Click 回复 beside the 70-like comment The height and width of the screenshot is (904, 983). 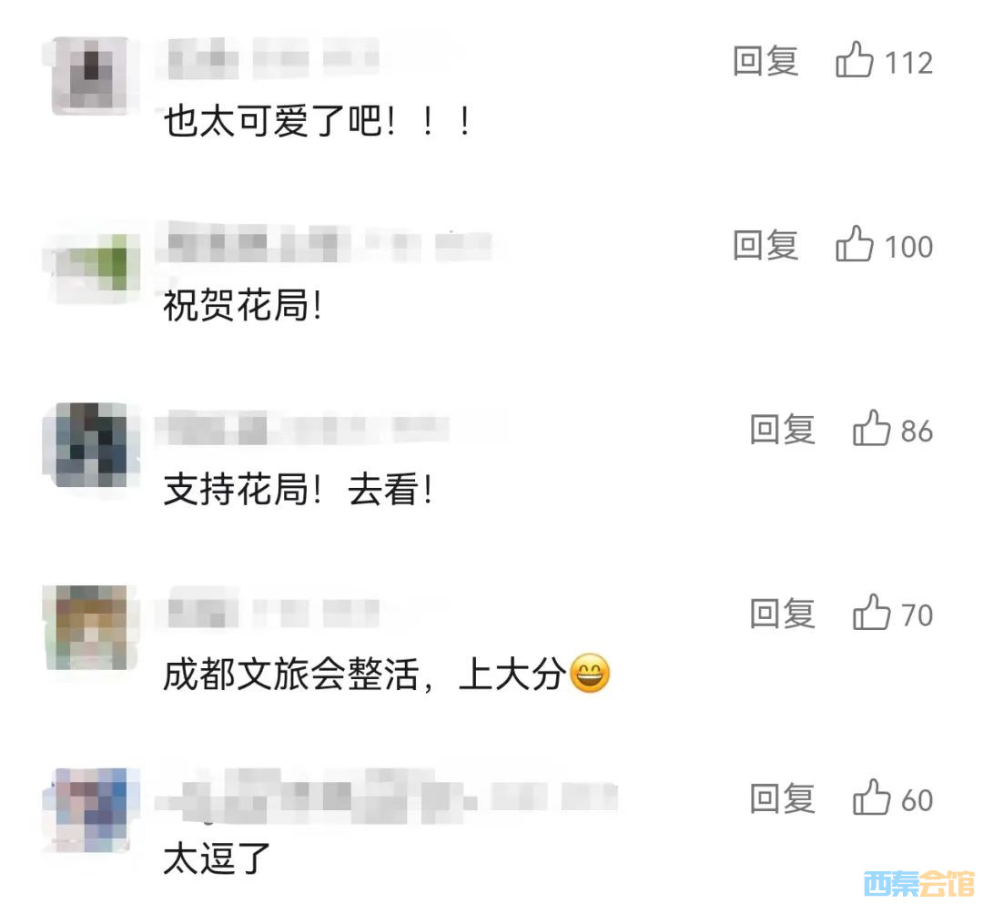pos(783,614)
